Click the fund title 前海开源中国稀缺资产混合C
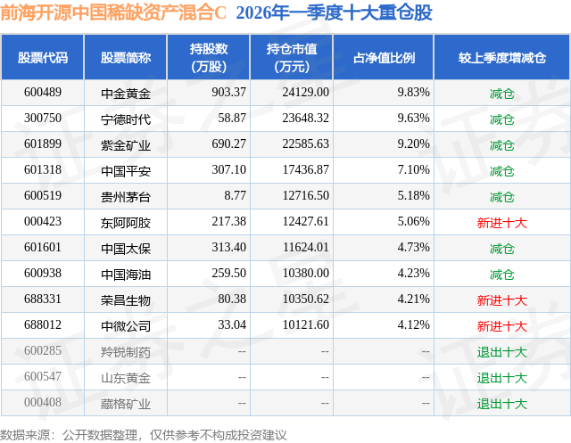Screen dimensions: 571x443 113,12
